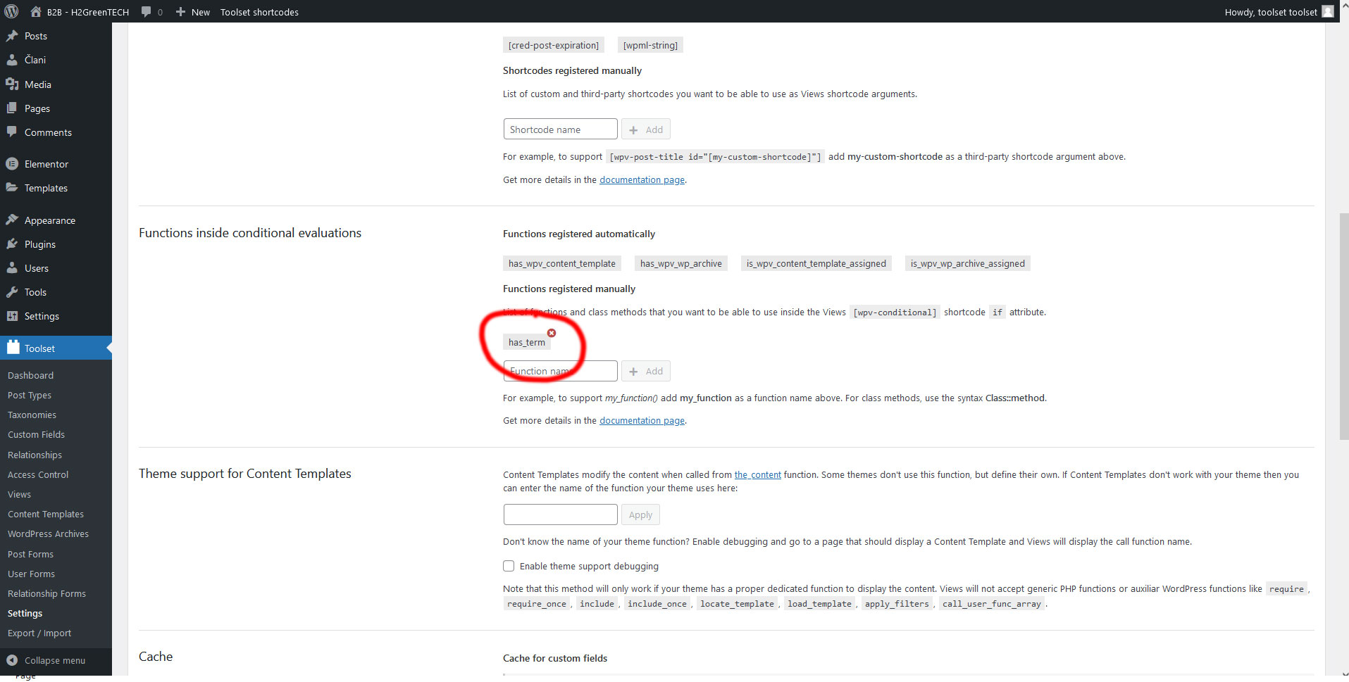Go to Relationships submenu

click(35, 455)
